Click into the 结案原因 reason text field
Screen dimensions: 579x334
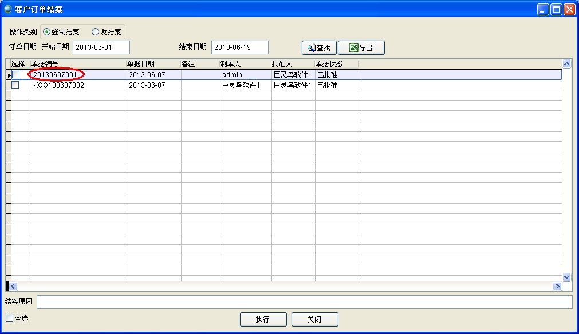tap(304, 302)
